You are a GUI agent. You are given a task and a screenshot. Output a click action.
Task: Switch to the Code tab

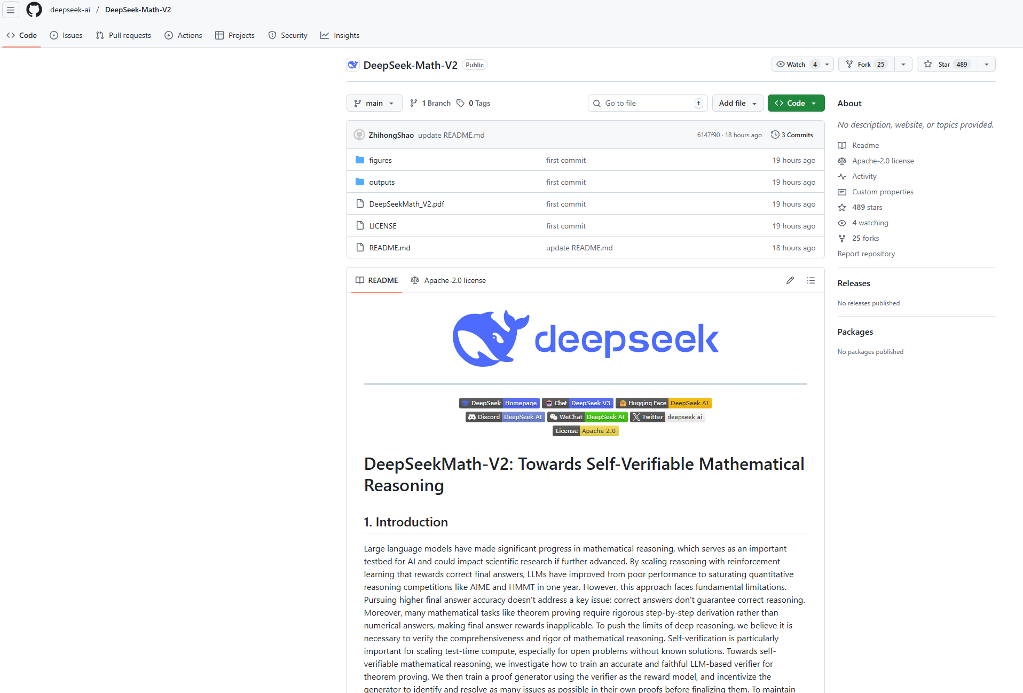22,35
